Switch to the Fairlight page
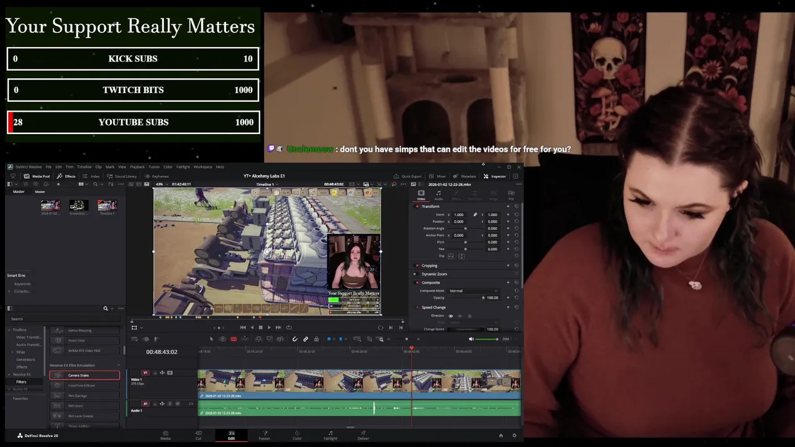The image size is (795, 447). 330,435
